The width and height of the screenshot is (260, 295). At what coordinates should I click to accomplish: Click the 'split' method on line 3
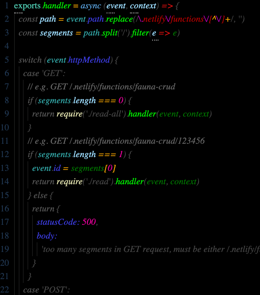[110, 33]
